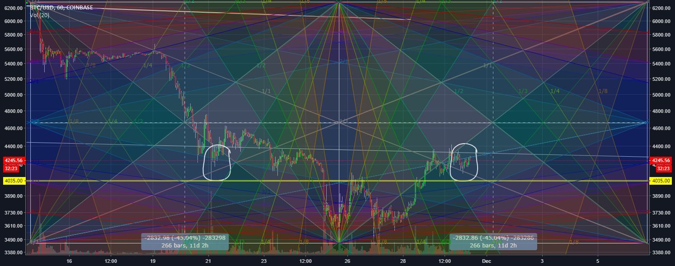The image size is (675, 266).
Task: Click the right white circle brush drawing
Action: pos(464,163)
